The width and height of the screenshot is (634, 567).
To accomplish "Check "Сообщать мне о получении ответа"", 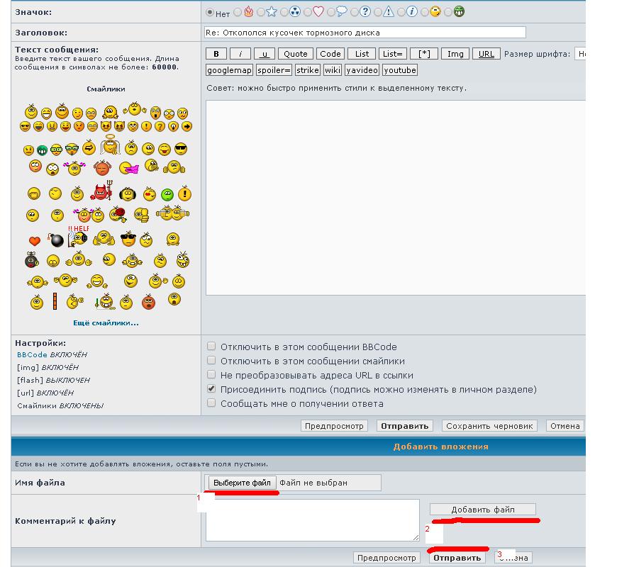I will tap(211, 403).
